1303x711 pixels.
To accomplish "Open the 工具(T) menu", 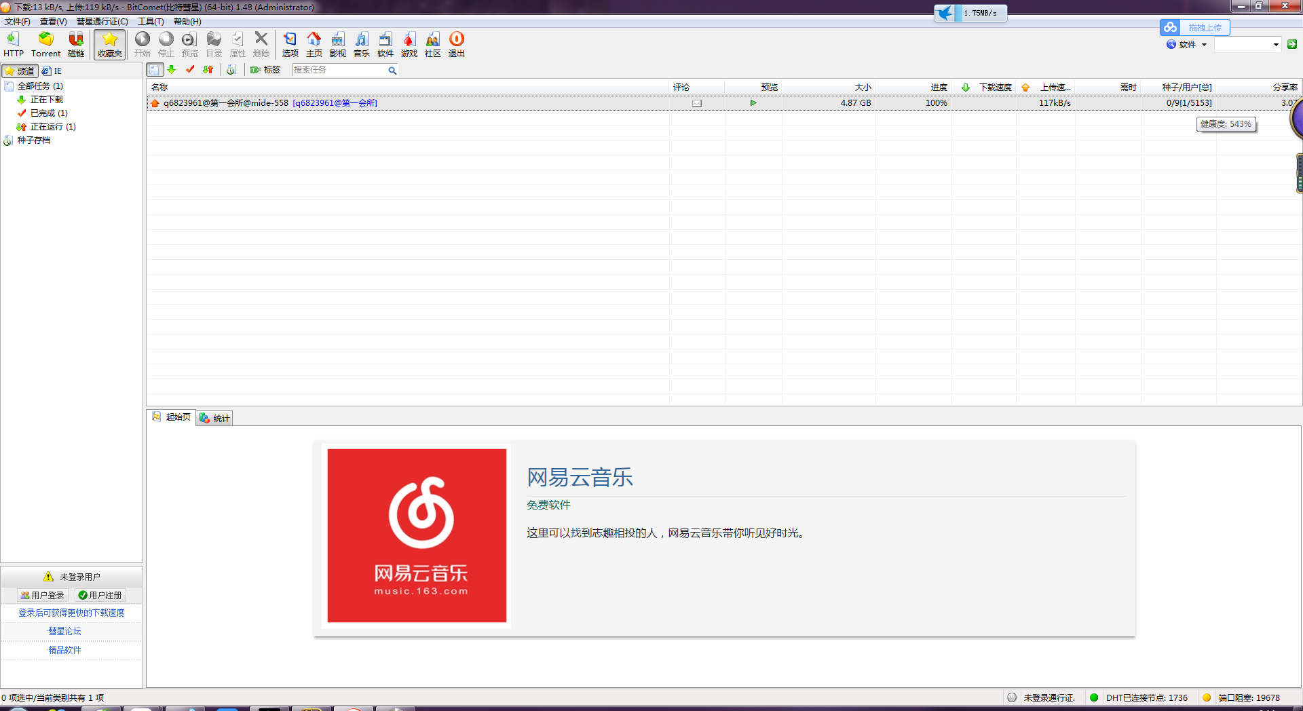I will click(x=151, y=22).
